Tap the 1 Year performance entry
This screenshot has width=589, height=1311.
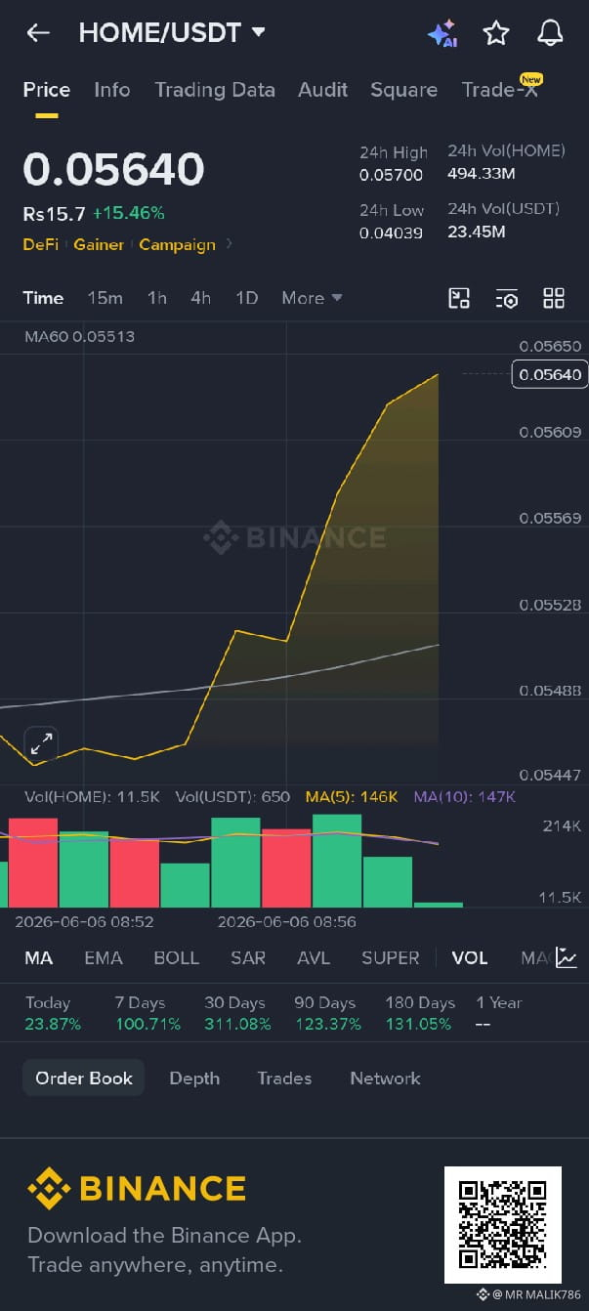[499, 1014]
